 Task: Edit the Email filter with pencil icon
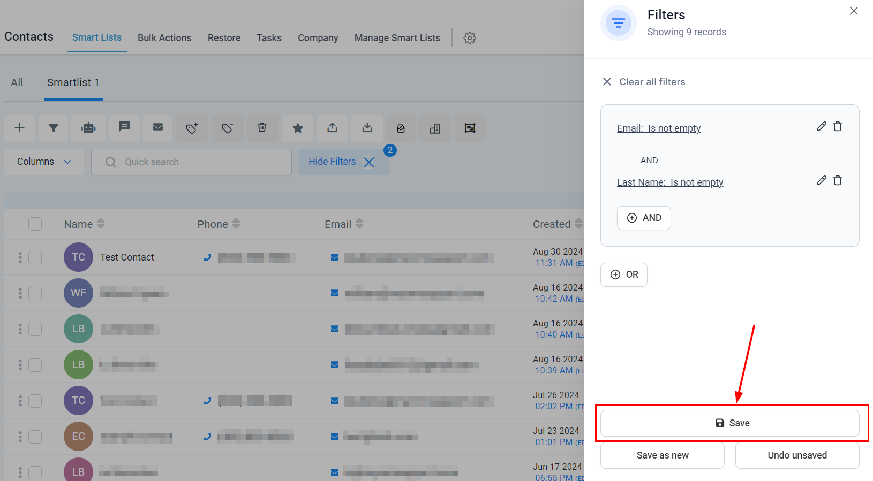coord(821,126)
